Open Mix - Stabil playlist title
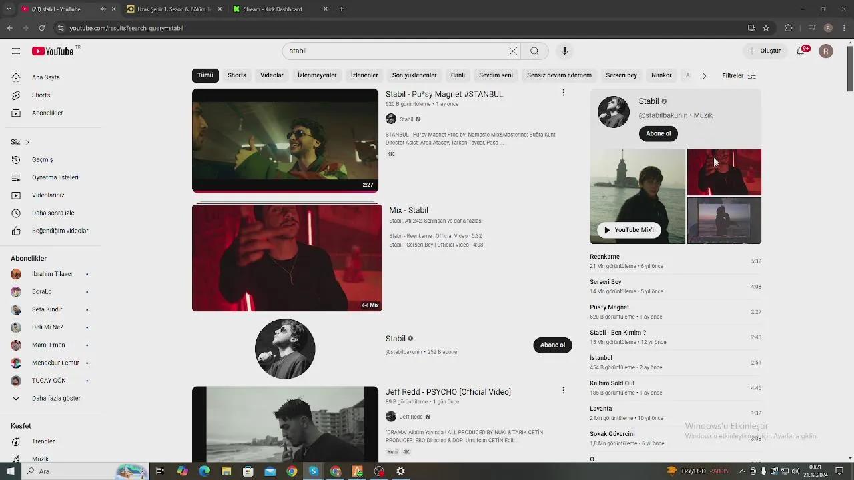The width and height of the screenshot is (854, 480). pyautogui.click(x=408, y=210)
